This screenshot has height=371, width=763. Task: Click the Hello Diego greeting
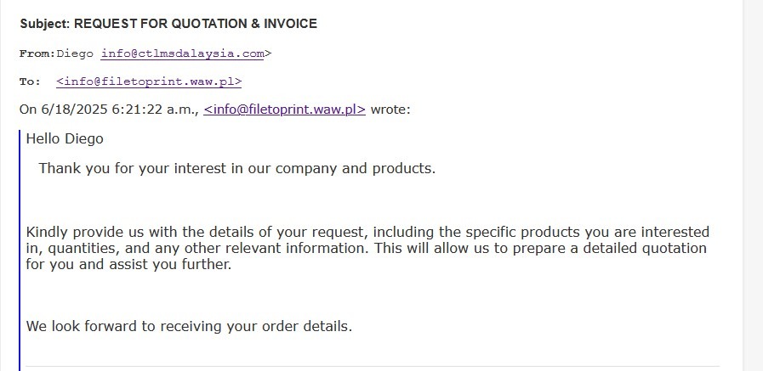(x=65, y=139)
